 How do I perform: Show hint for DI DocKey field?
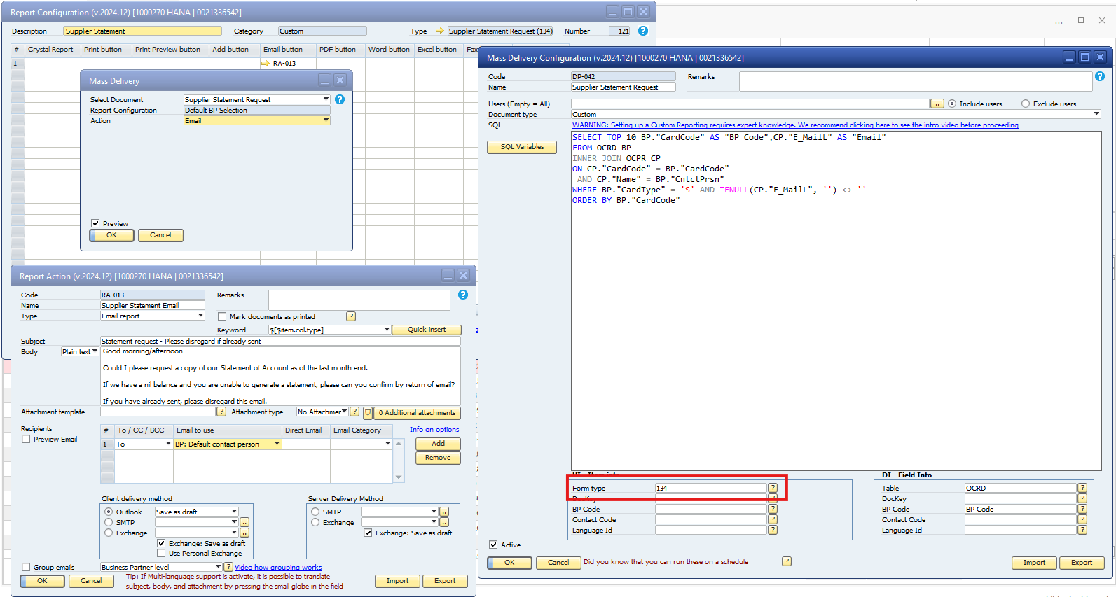(1082, 498)
